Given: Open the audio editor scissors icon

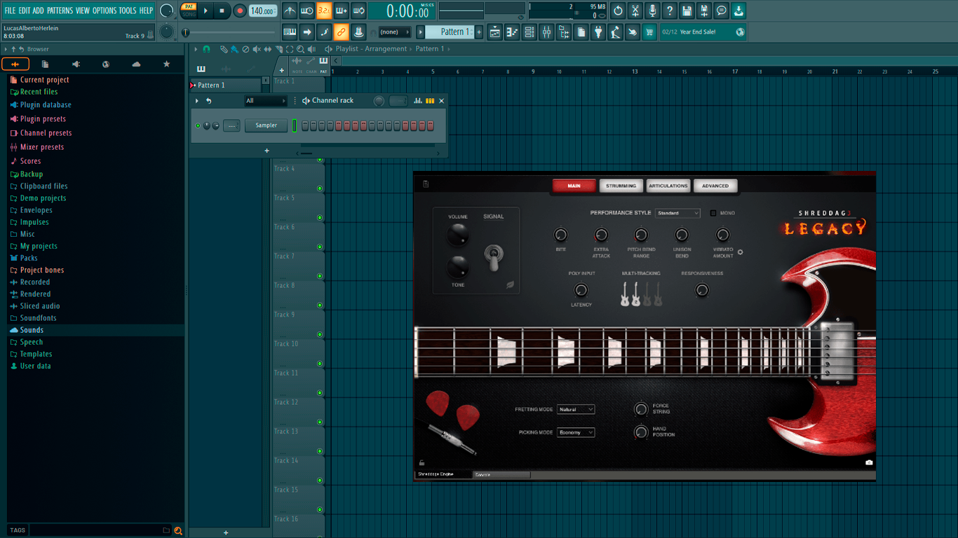Looking at the screenshot, I should coord(635,11).
